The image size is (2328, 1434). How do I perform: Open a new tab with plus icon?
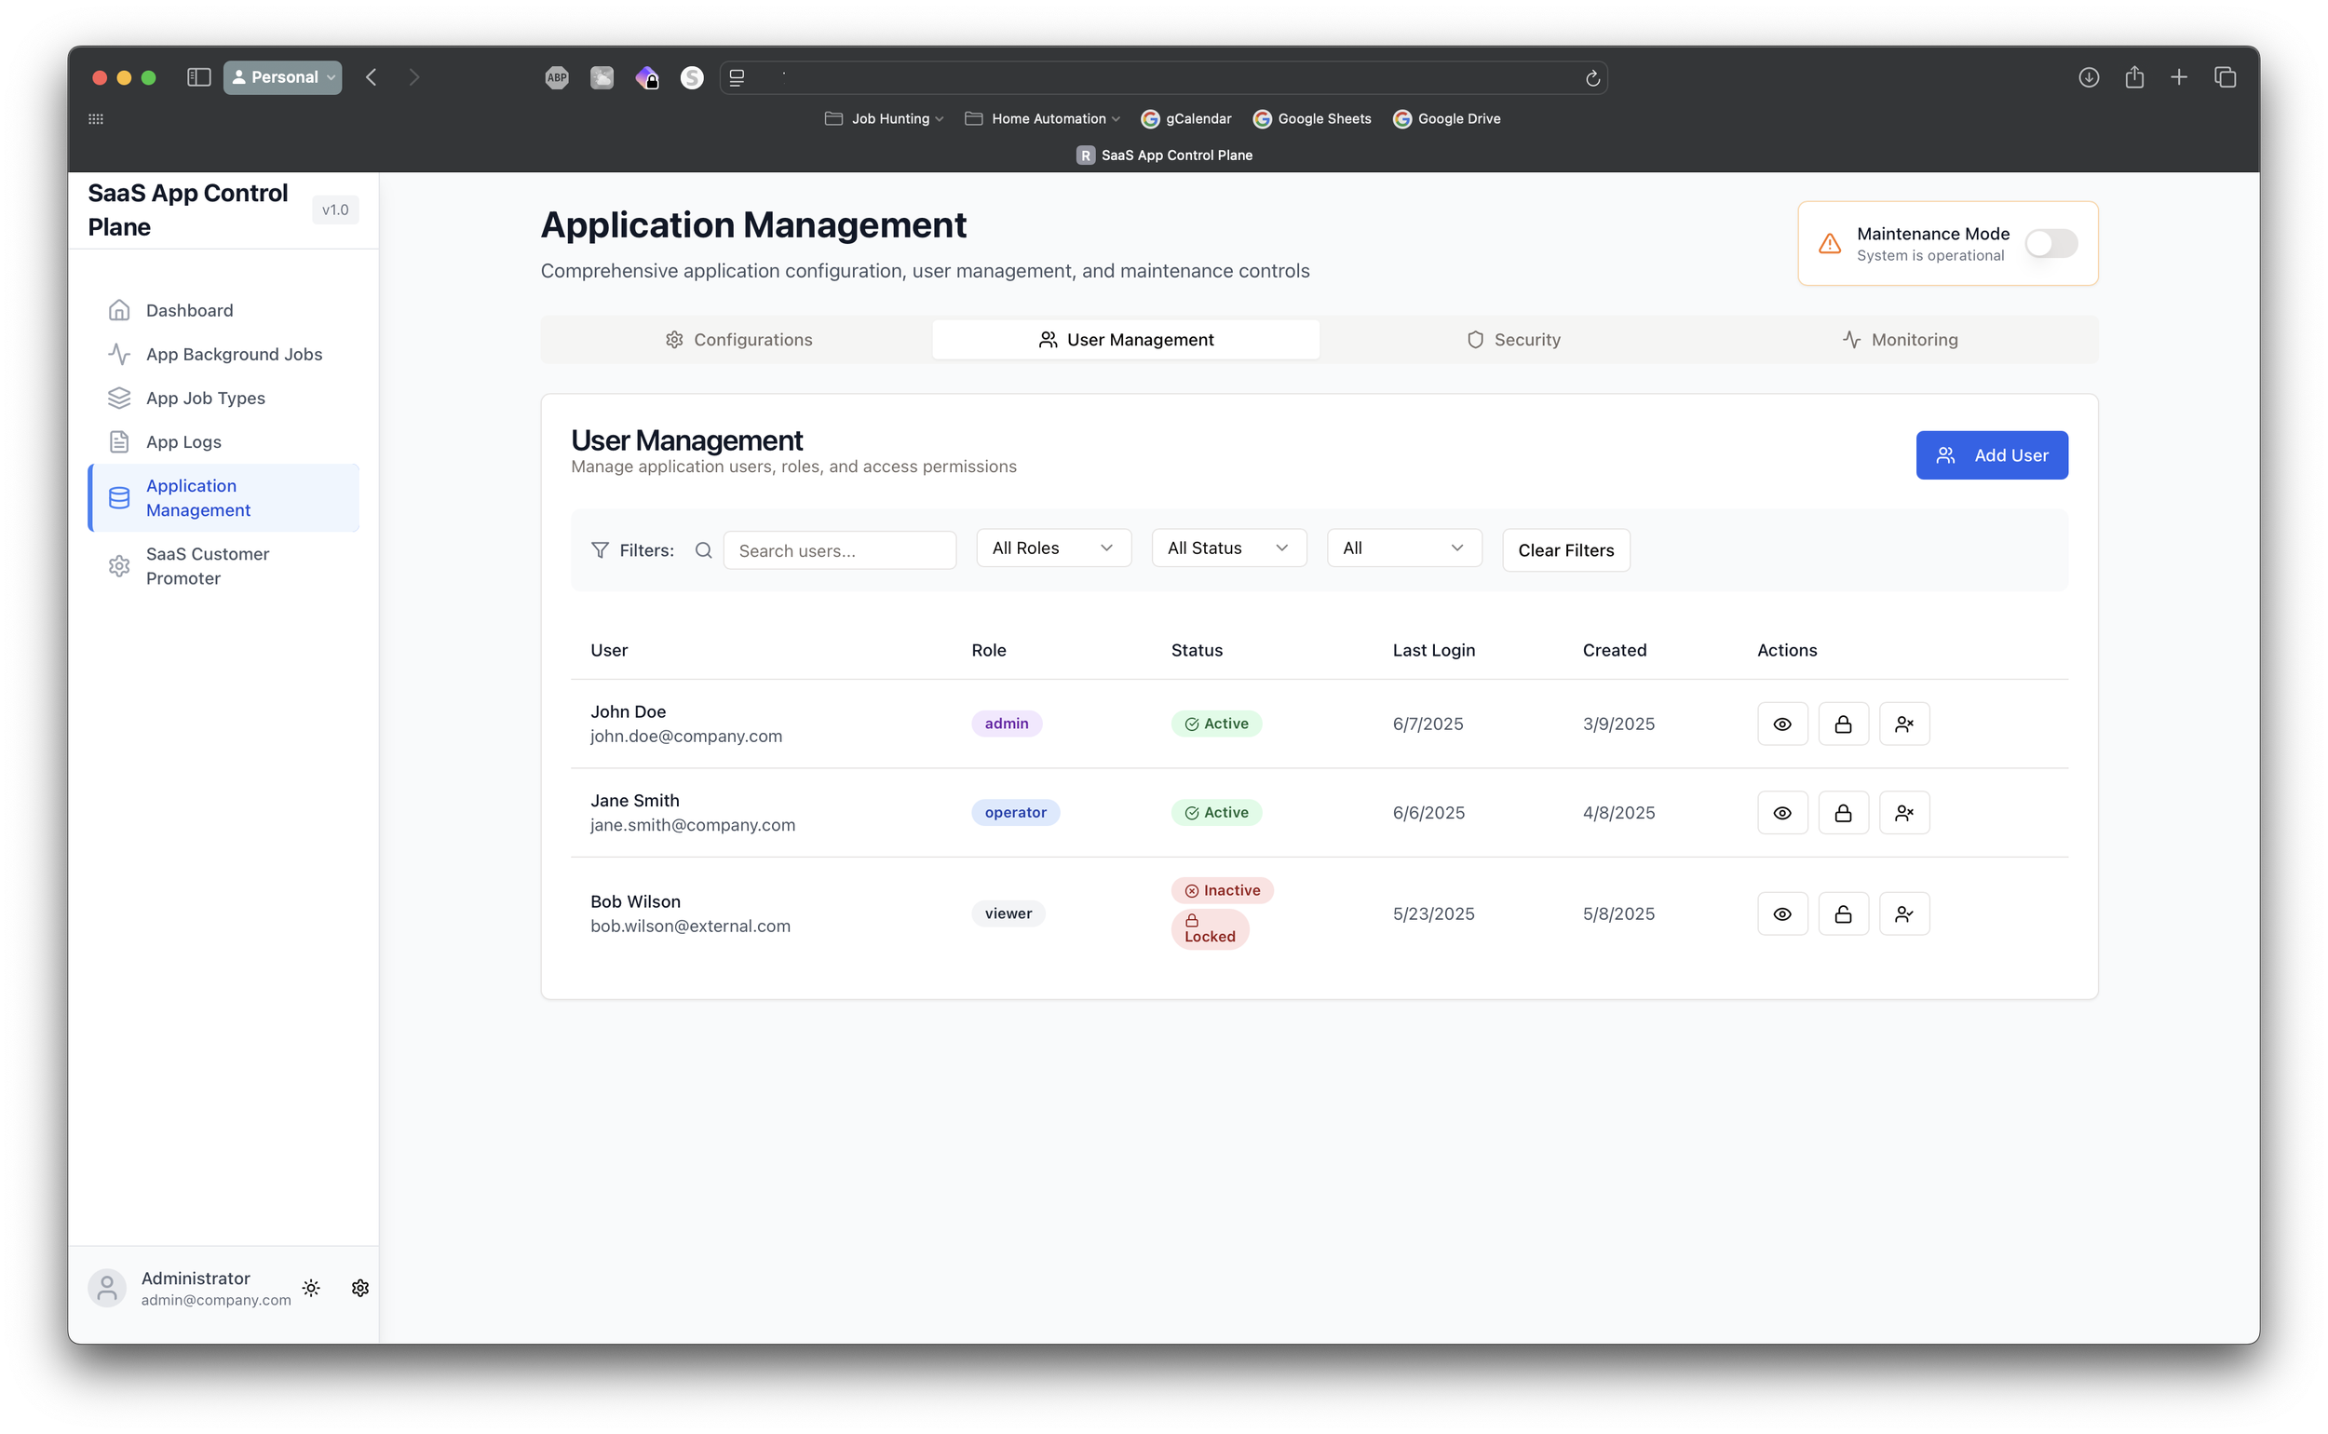pyautogui.click(x=2178, y=76)
